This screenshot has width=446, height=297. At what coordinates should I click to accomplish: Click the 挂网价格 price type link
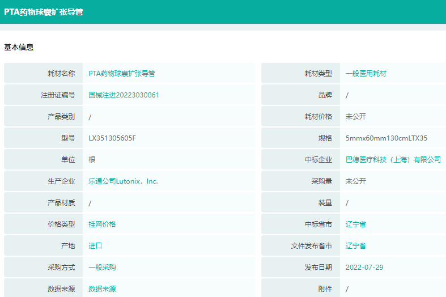click(x=102, y=224)
